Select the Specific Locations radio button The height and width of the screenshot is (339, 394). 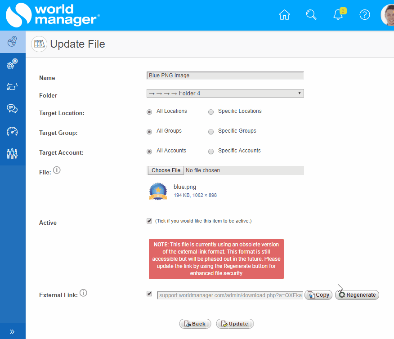211,112
